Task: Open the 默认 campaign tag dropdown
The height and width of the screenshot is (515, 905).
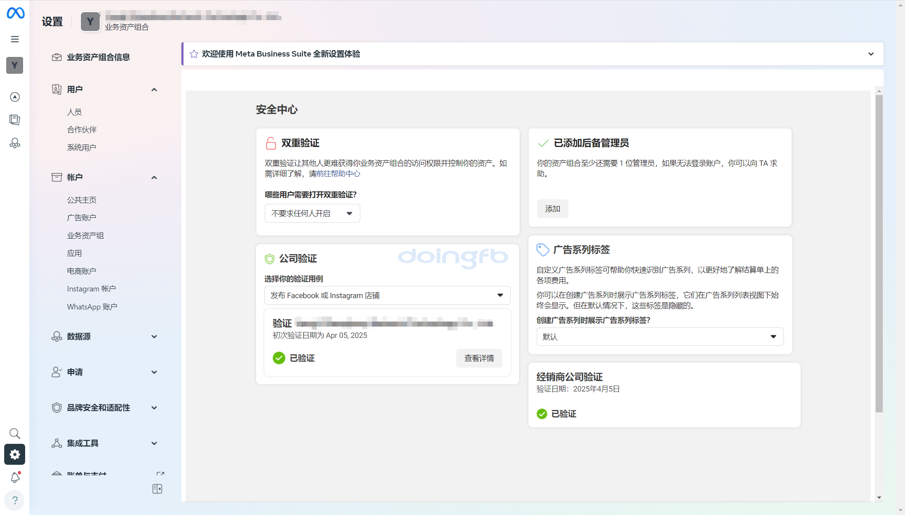Action: 660,337
